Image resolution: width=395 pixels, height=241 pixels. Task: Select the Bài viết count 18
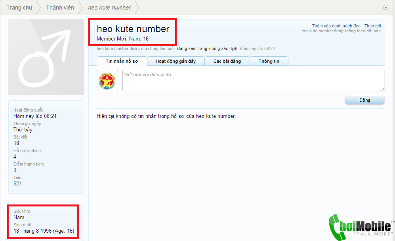point(16,143)
